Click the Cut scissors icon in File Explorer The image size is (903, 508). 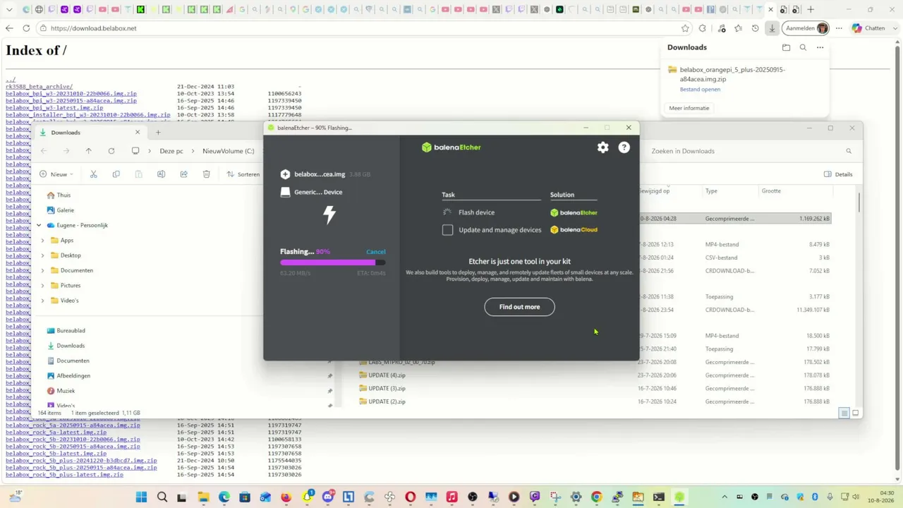click(x=93, y=174)
